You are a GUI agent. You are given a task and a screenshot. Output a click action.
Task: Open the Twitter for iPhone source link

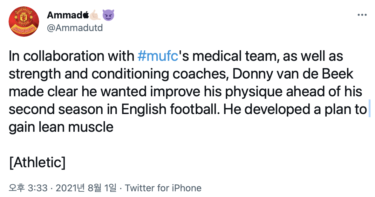coord(163,188)
